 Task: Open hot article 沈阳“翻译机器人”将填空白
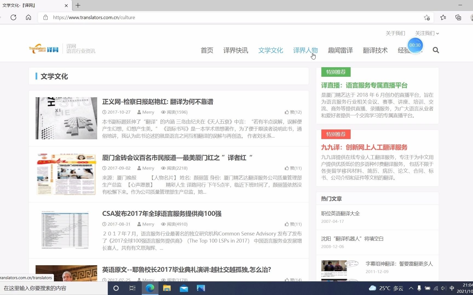coord(352,239)
